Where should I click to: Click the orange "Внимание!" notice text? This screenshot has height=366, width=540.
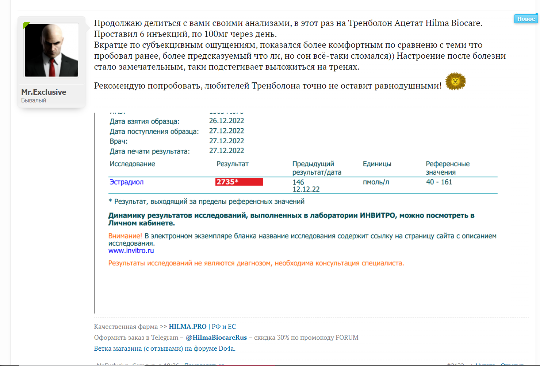click(x=125, y=236)
